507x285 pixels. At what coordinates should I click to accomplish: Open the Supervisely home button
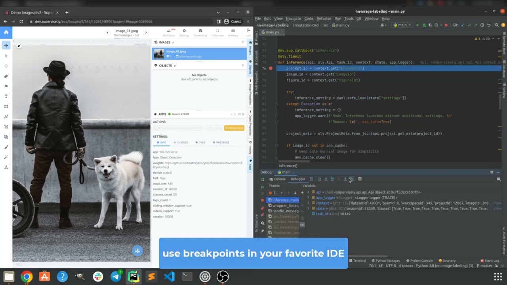coord(6,32)
